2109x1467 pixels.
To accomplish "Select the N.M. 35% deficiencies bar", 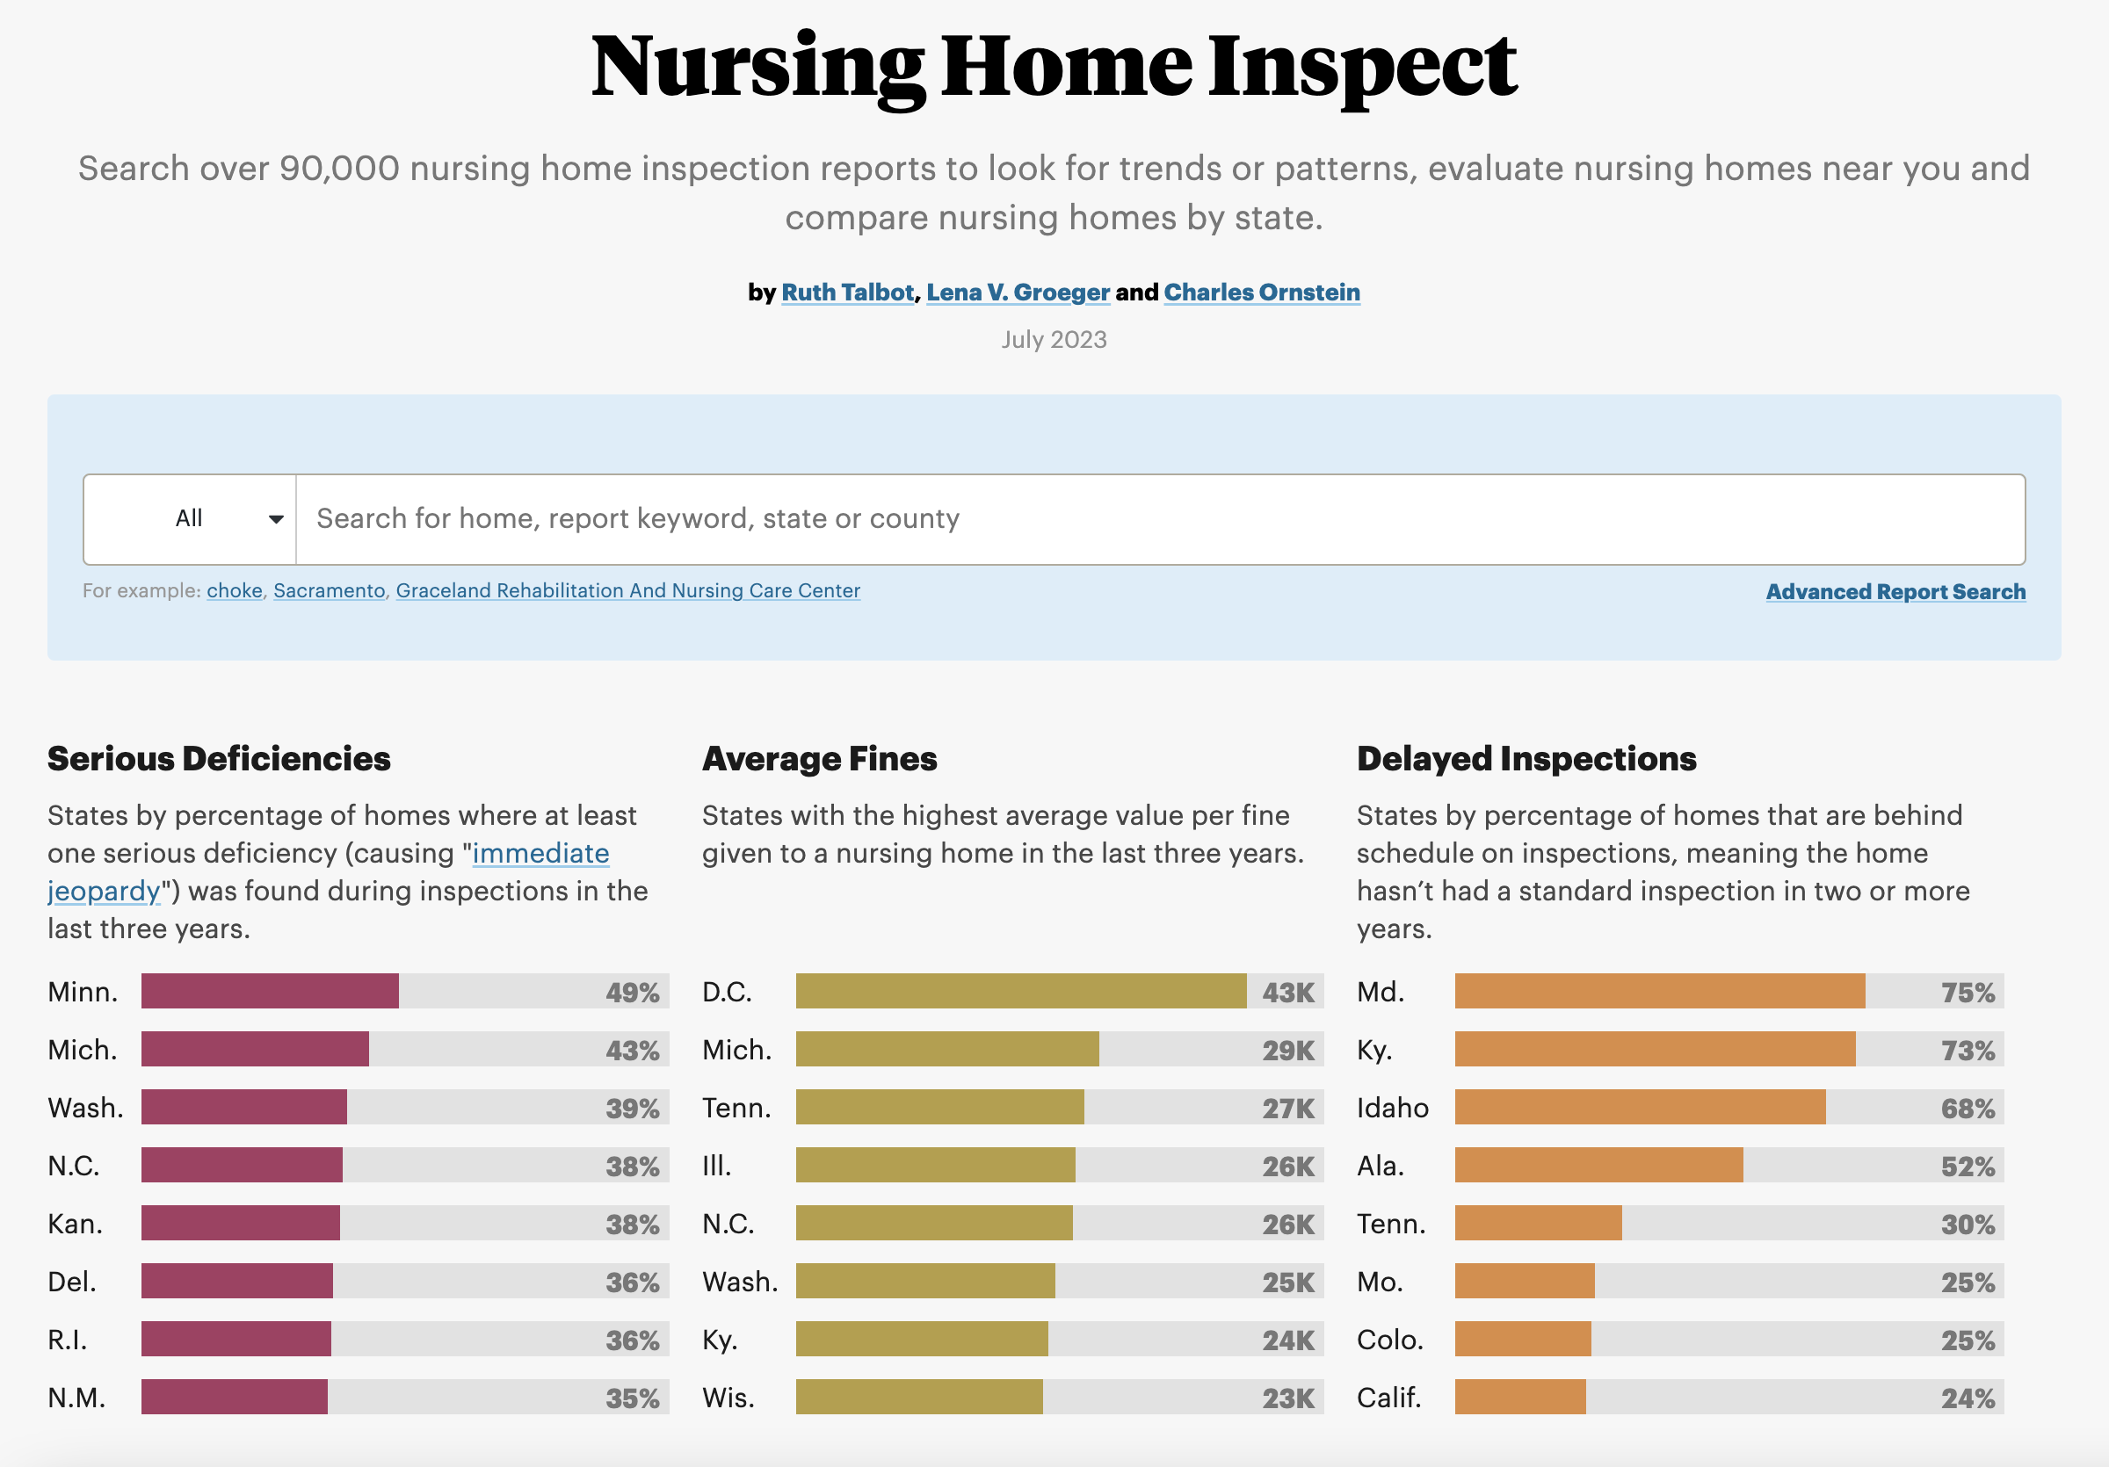I will pyautogui.click(x=405, y=1398).
